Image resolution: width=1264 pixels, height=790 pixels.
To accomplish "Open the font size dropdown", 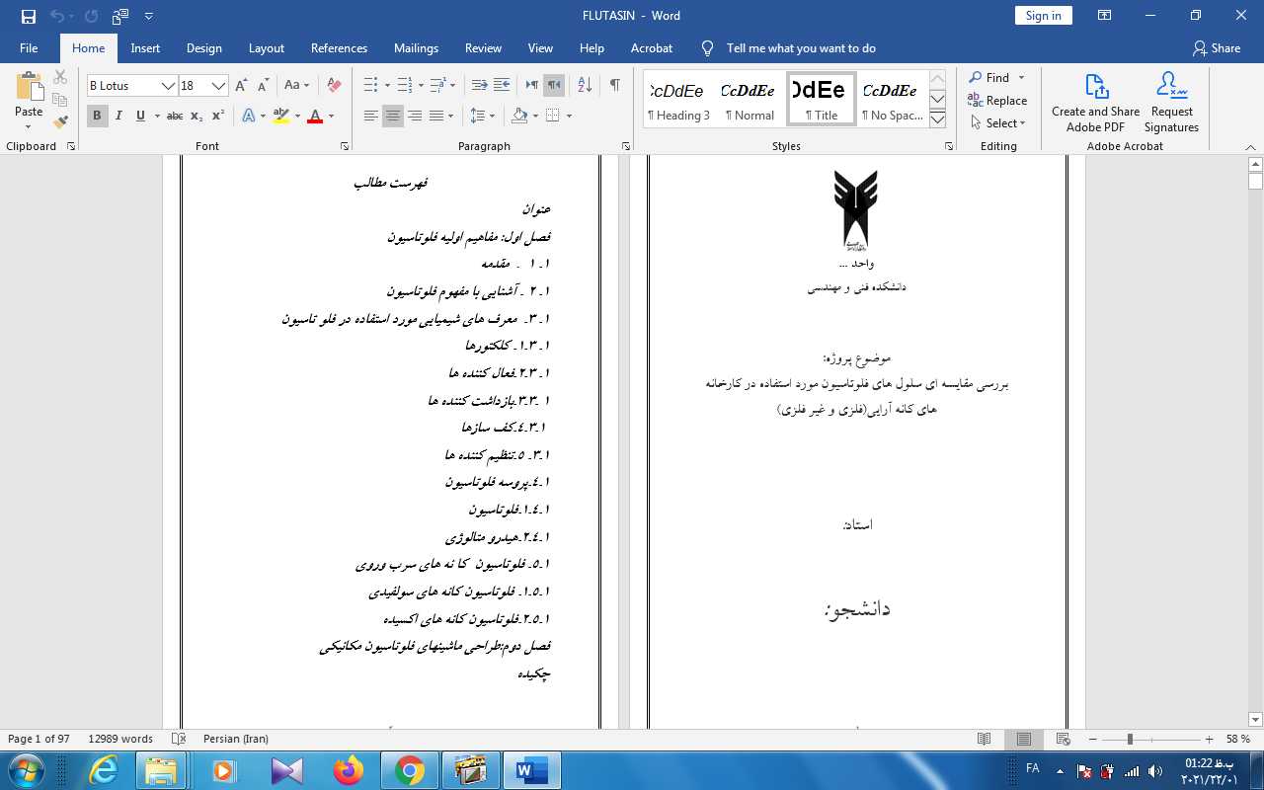I will [x=219, y=86].
